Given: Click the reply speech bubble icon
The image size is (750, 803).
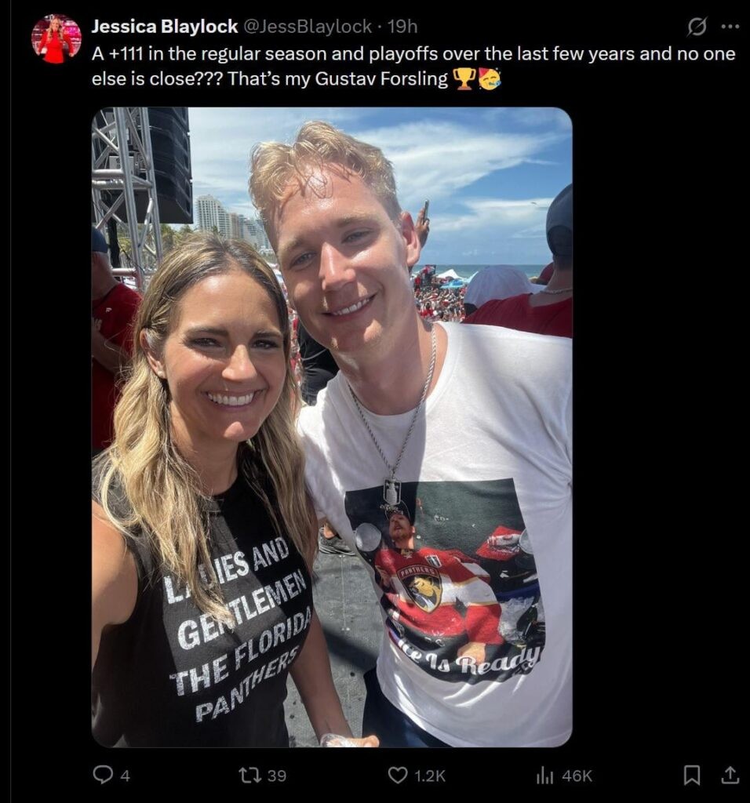Looking at the screenshot, I should (103, 775).
